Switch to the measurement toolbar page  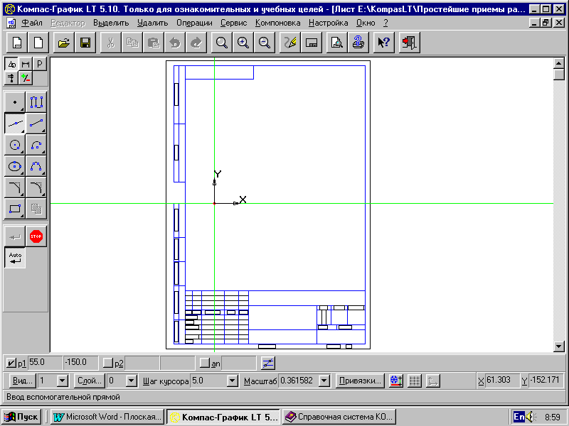coord(11,78)
